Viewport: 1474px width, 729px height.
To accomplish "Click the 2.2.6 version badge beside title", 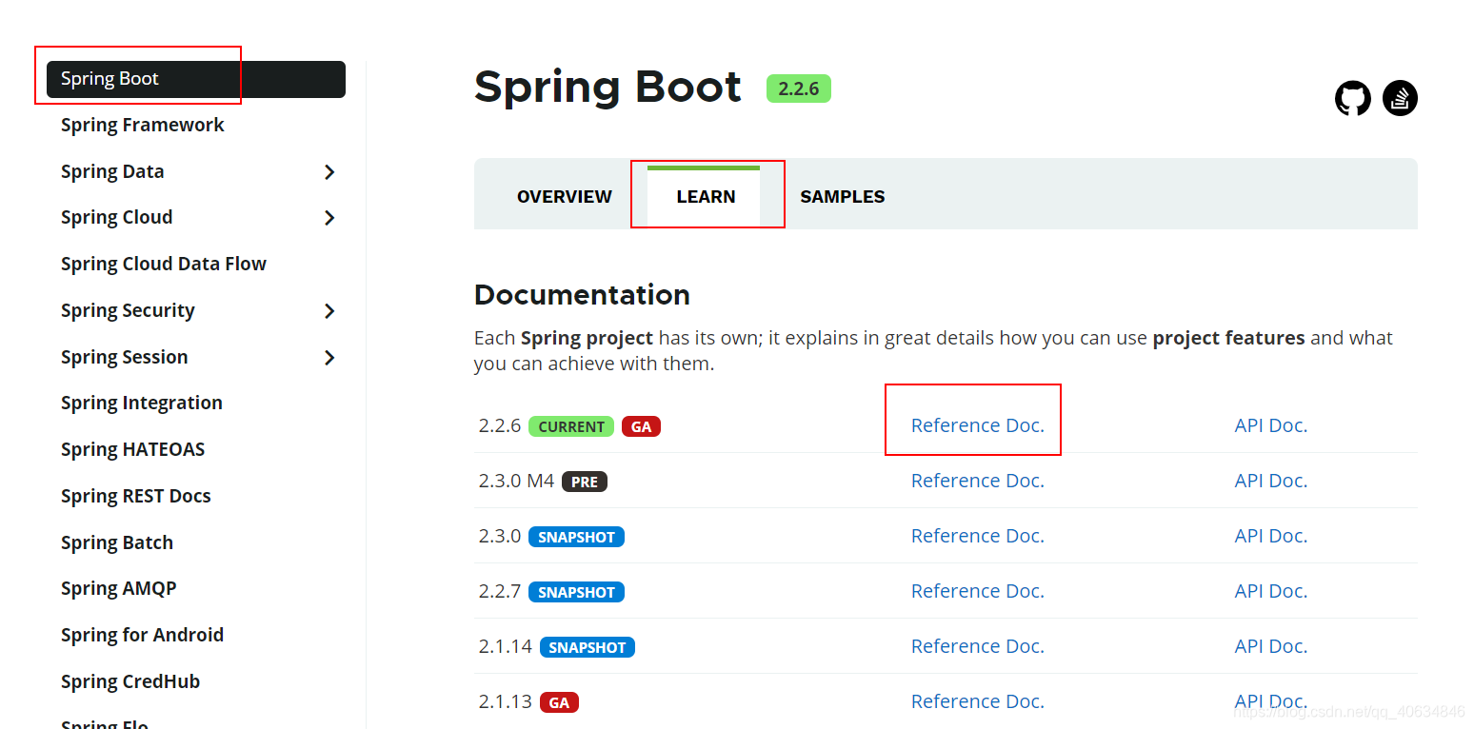I will [799, 89].
